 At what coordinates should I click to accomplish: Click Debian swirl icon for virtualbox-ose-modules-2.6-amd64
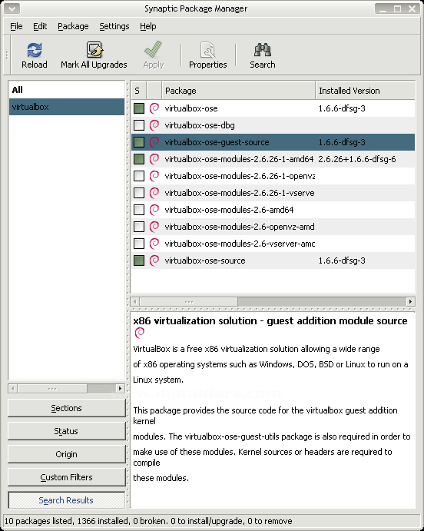tap(154, 210)
